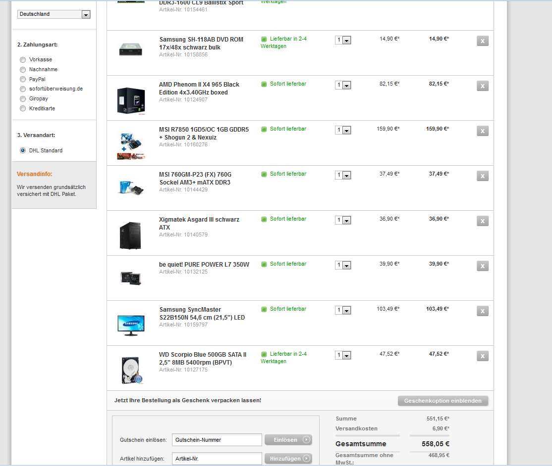Open be quiet! PURE POWER L7 350W link
Screen dimensions: 552x466
204,264
